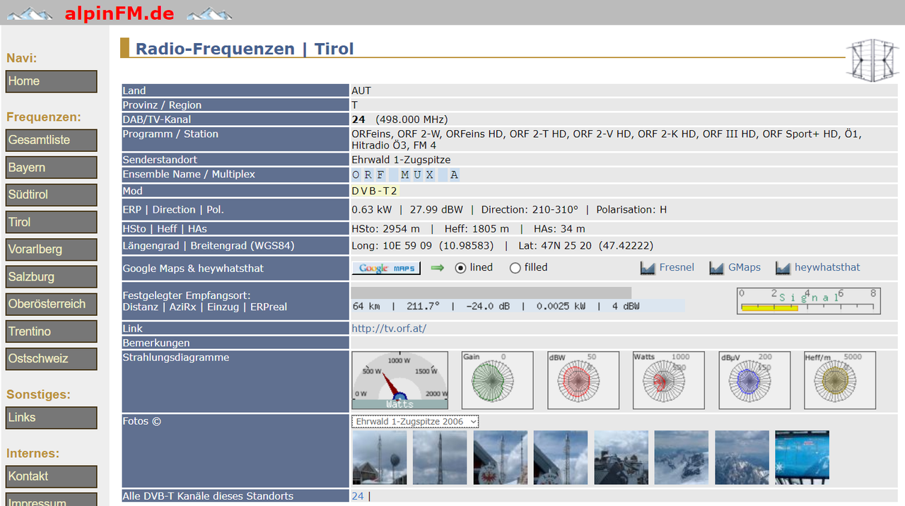Screen dimensions: 905x506
Task: Open the dBW radiation diagram
Action: (583, 380)
